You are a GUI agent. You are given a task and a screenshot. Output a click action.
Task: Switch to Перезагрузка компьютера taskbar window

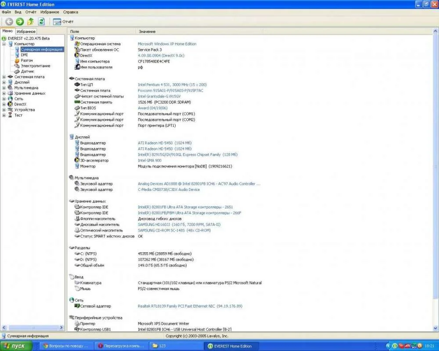[x=121, y=346]
